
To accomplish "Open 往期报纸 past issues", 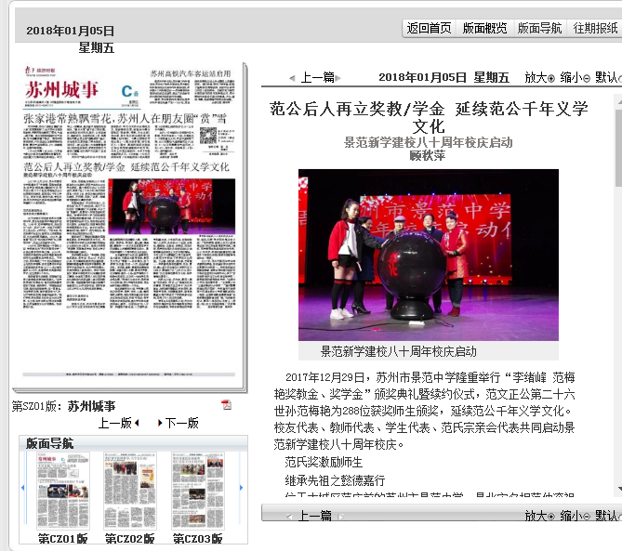I will tap(595, 29).
